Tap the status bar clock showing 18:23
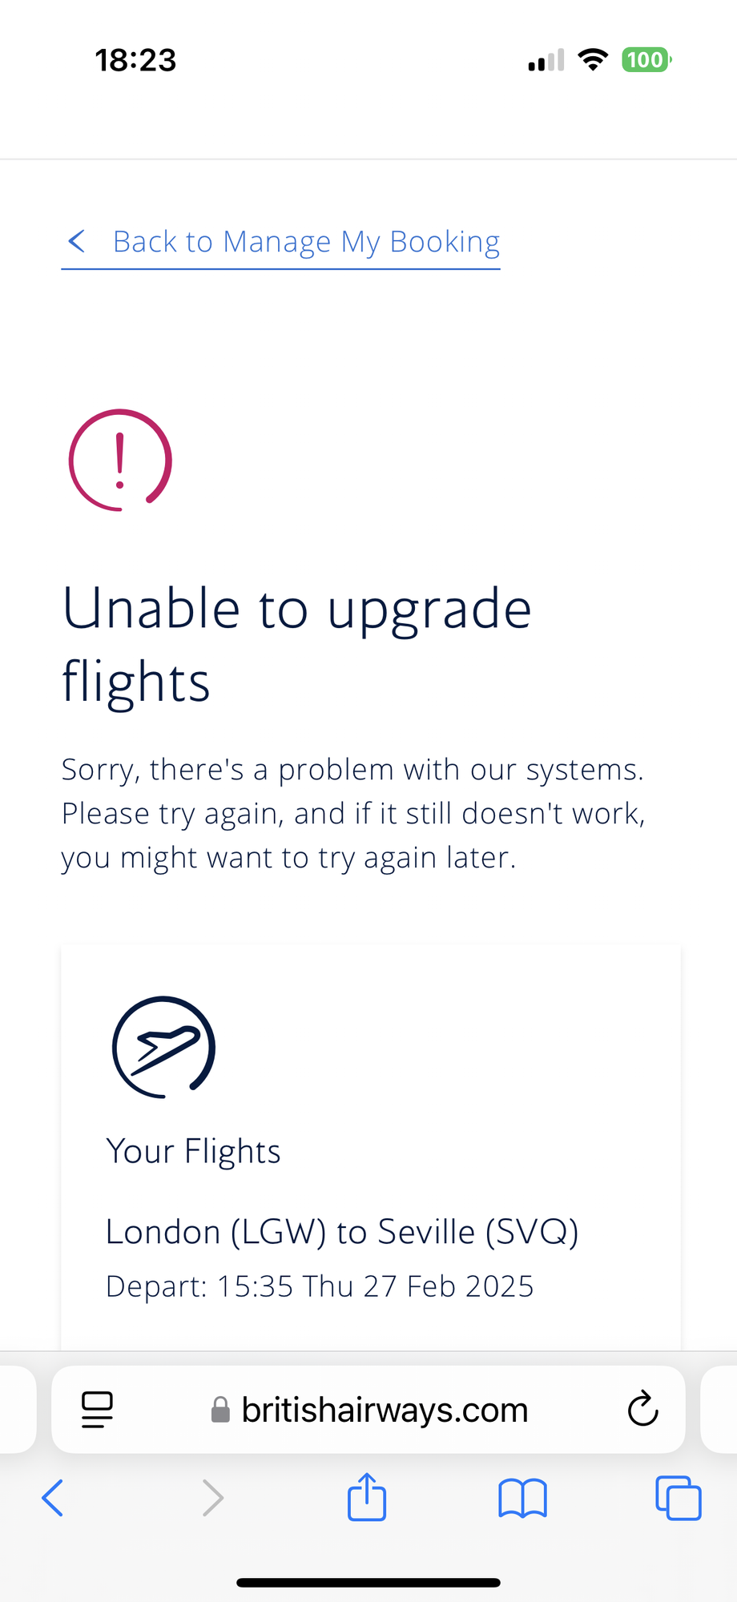The width and height of the screenshot is (737, 1602). tap(135, 60)
